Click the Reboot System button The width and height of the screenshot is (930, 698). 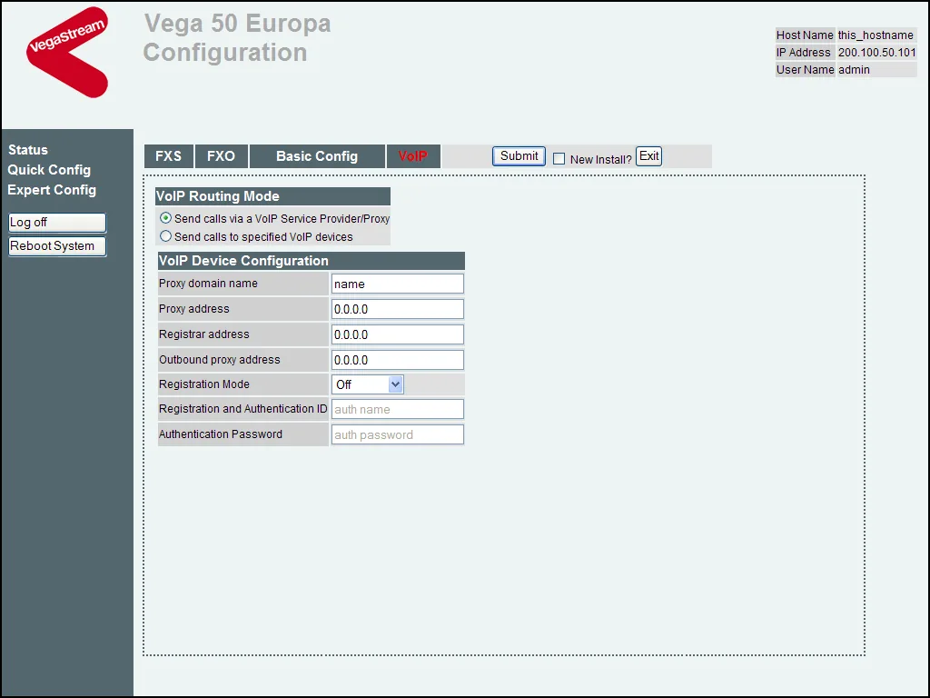57,246
